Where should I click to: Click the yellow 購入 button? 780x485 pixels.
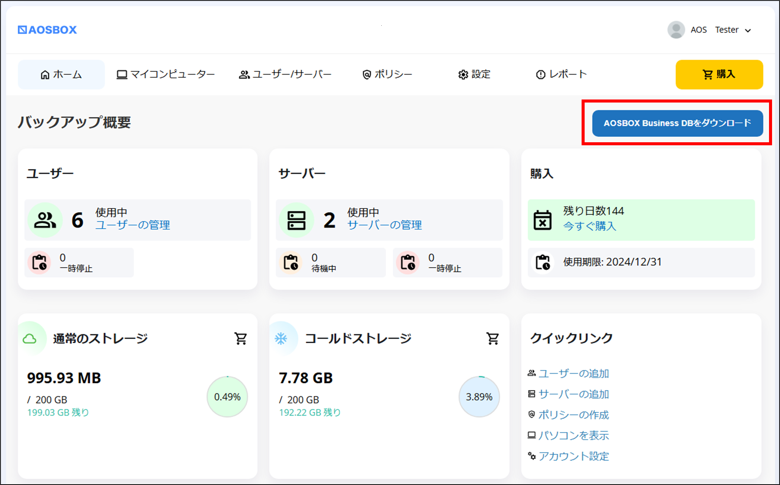(x=719, y=75)
